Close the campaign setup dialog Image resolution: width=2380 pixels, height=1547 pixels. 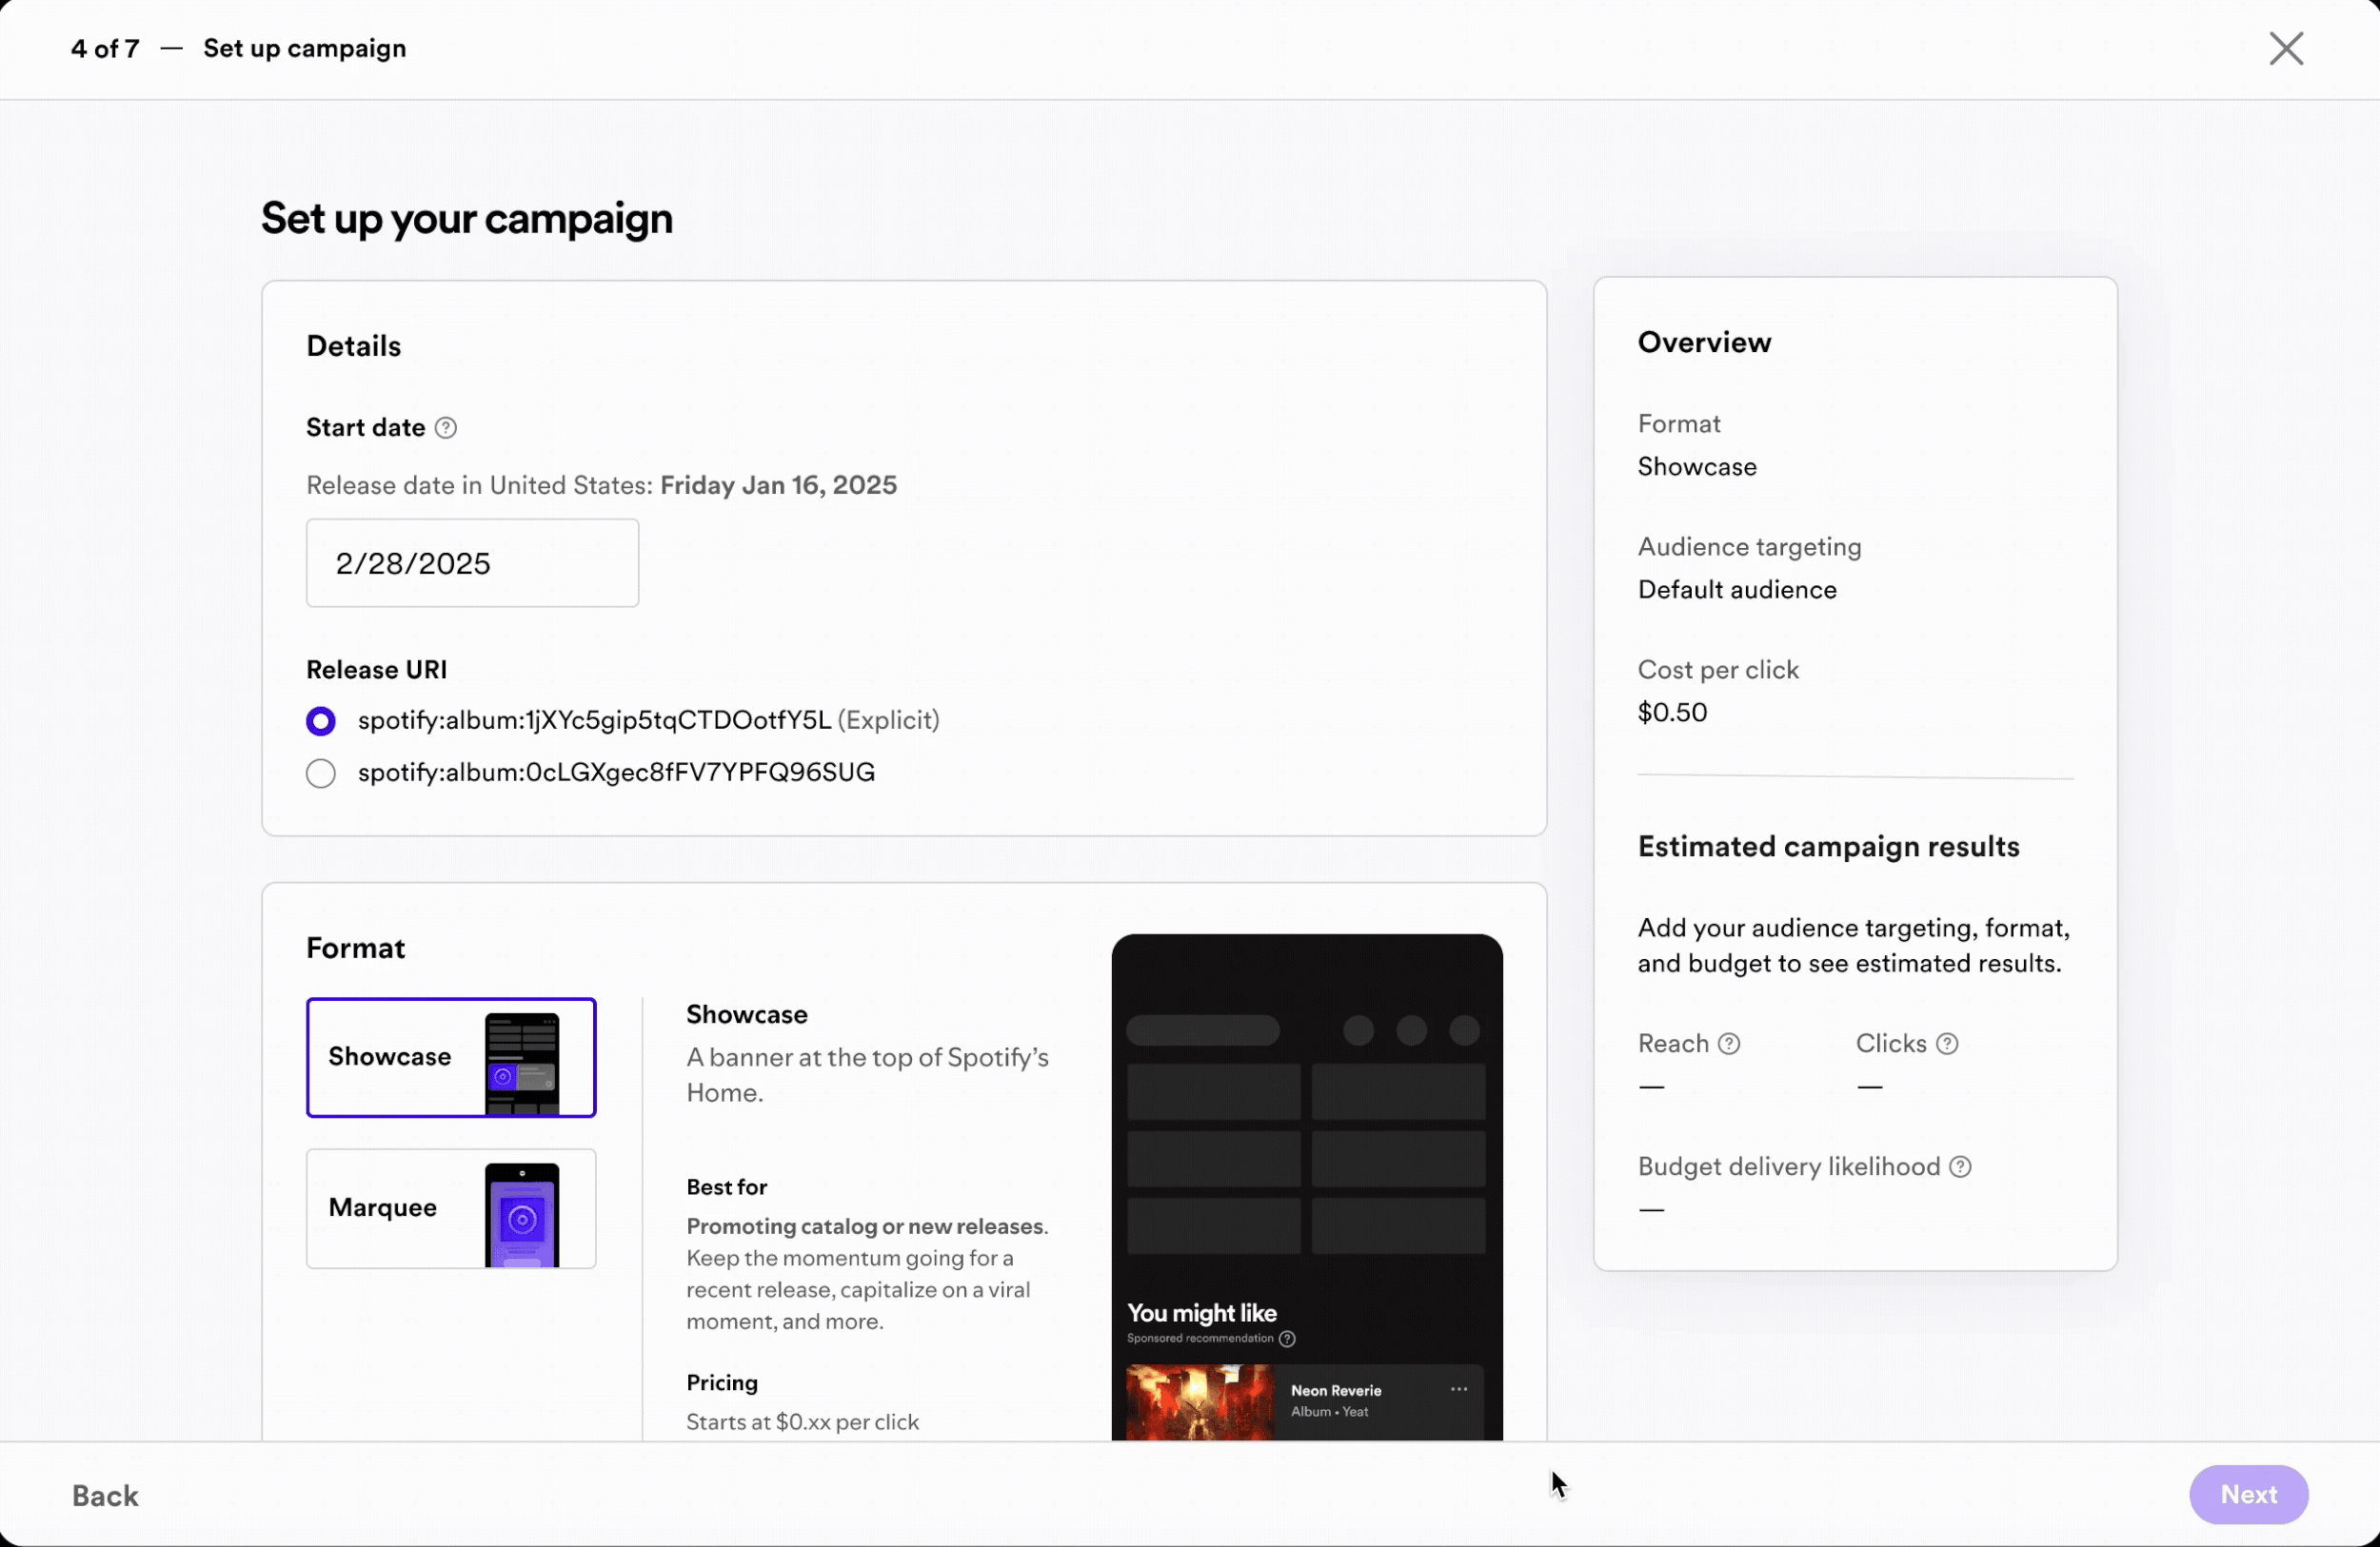point(2286,48)
